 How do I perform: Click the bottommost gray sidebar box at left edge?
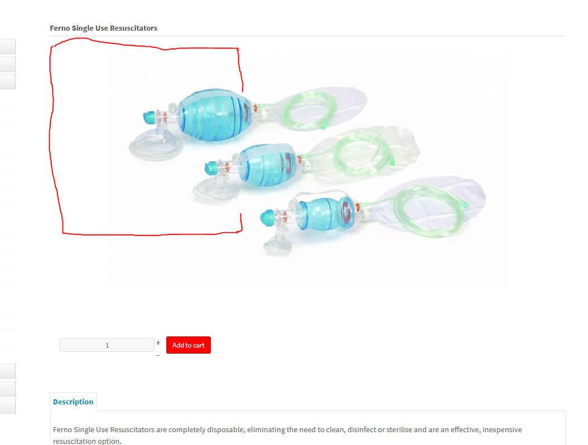(x=7, y=406)
